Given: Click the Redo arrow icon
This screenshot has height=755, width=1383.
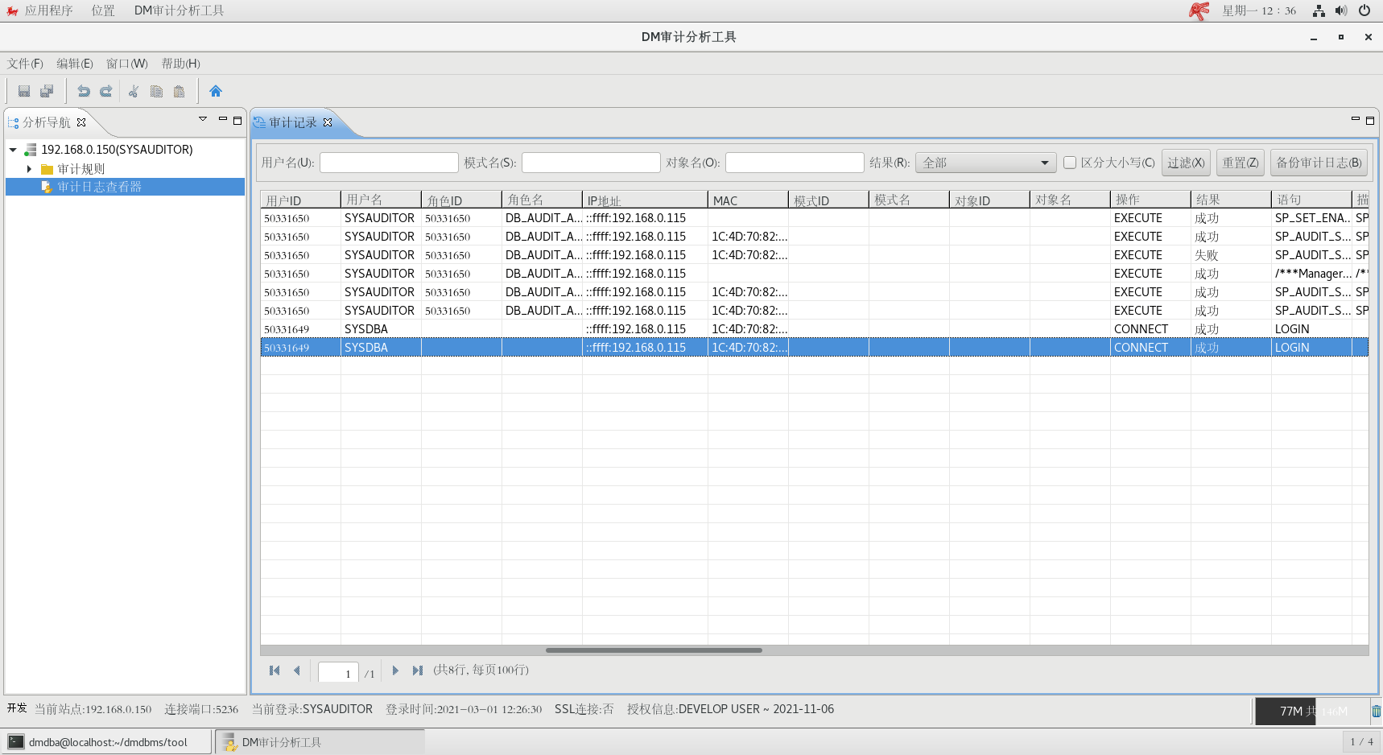Looking at the screenshot, I should [x=105, y=91].
